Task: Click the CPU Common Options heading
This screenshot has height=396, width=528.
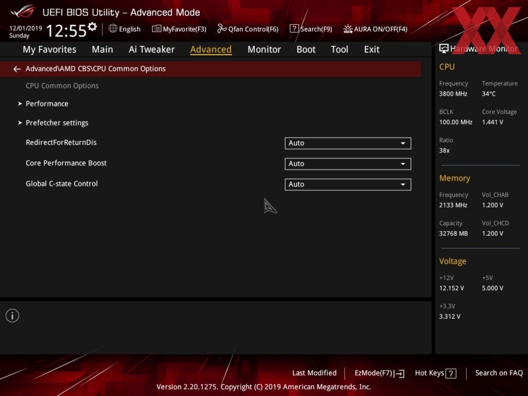Action: (62, 86)
